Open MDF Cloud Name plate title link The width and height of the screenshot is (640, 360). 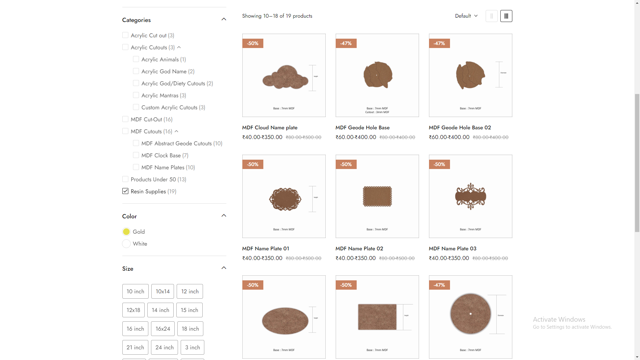tap(270, 128)
